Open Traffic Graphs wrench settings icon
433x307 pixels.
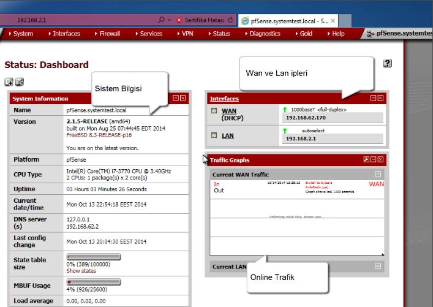[x=366, y=159]
